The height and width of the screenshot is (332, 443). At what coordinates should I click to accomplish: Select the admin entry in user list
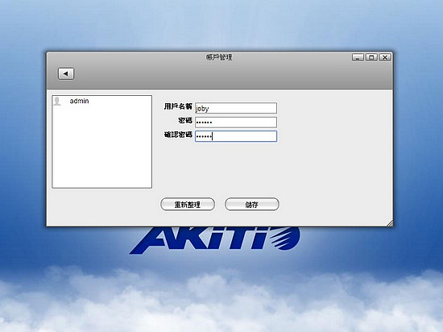click(101, 102)
